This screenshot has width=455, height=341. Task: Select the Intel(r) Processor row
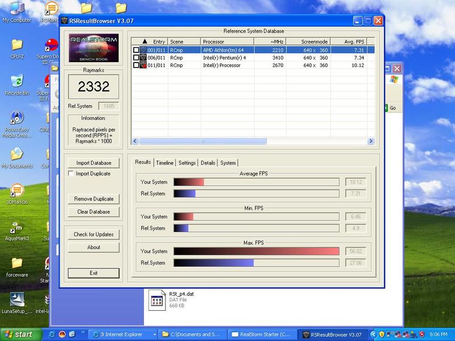pos(253,65)
